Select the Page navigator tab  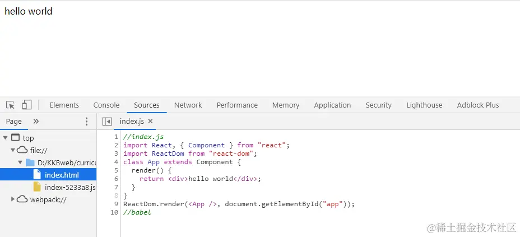[x=14, y=122]
